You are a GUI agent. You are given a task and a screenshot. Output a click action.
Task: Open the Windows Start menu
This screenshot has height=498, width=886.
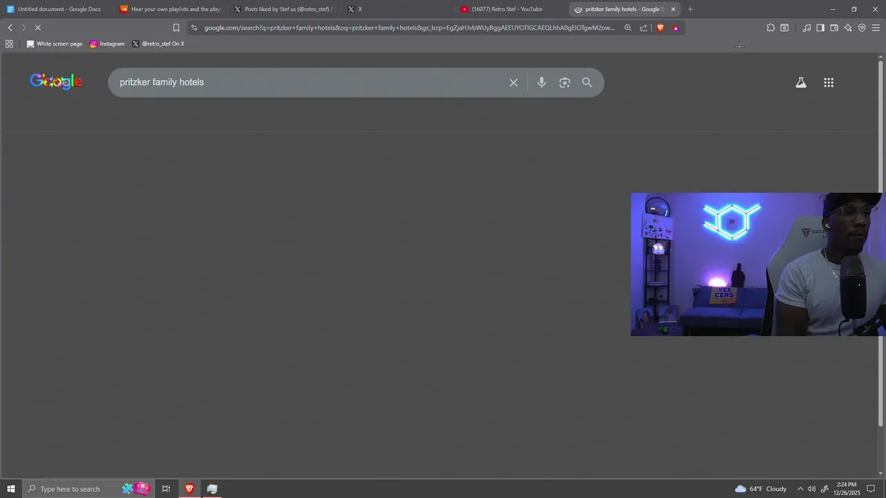pos(10,489)
